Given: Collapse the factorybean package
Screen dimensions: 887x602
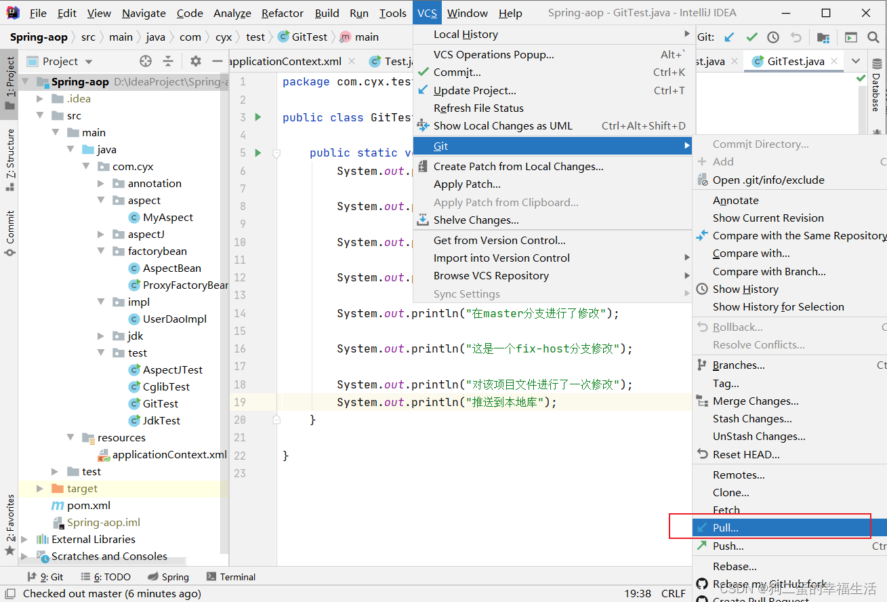Looking at the screenshot, I should (100, 251).
